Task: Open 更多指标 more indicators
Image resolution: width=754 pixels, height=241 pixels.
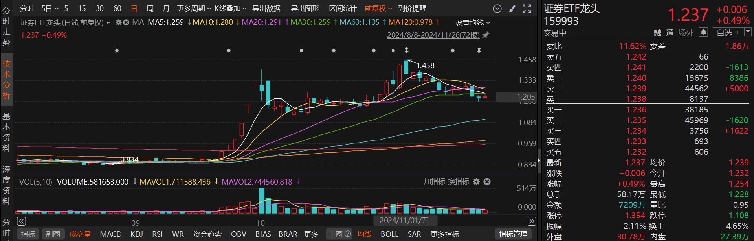Action: tap(445, 234)
